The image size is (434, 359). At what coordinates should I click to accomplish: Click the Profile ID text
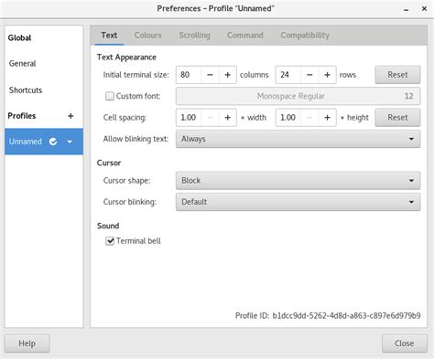coord(328,316)
